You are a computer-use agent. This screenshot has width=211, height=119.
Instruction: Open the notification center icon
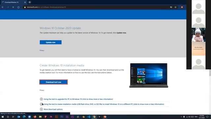point(207,117)
